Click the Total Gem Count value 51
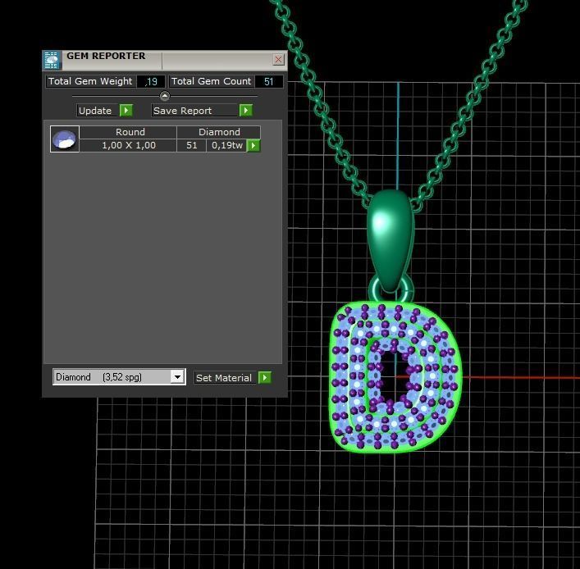This screenshot has height=569, width=580. click(x=269, y=81)
